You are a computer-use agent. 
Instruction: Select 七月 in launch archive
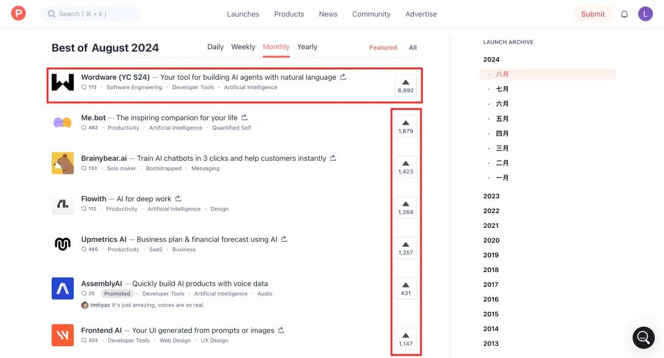pyautogui.click(x=502, y=89)
